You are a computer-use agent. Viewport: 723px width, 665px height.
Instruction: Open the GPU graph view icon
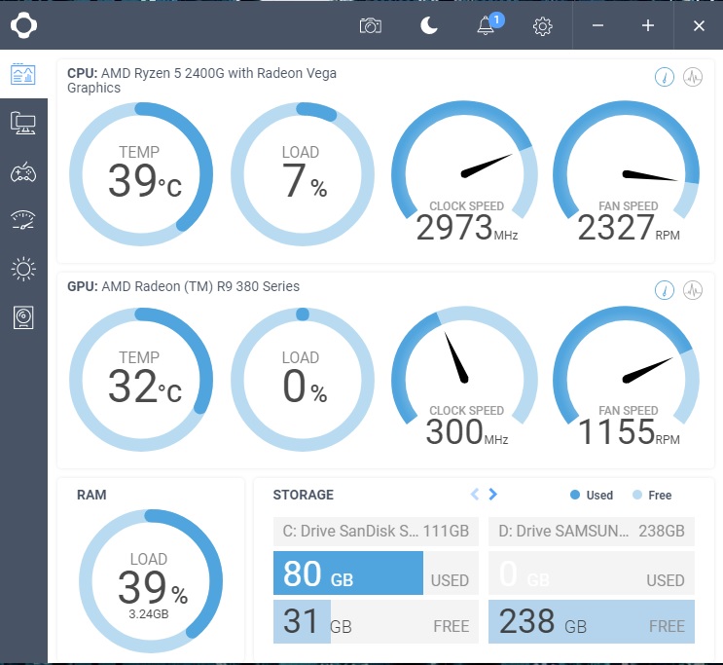[x=693, y=290]
